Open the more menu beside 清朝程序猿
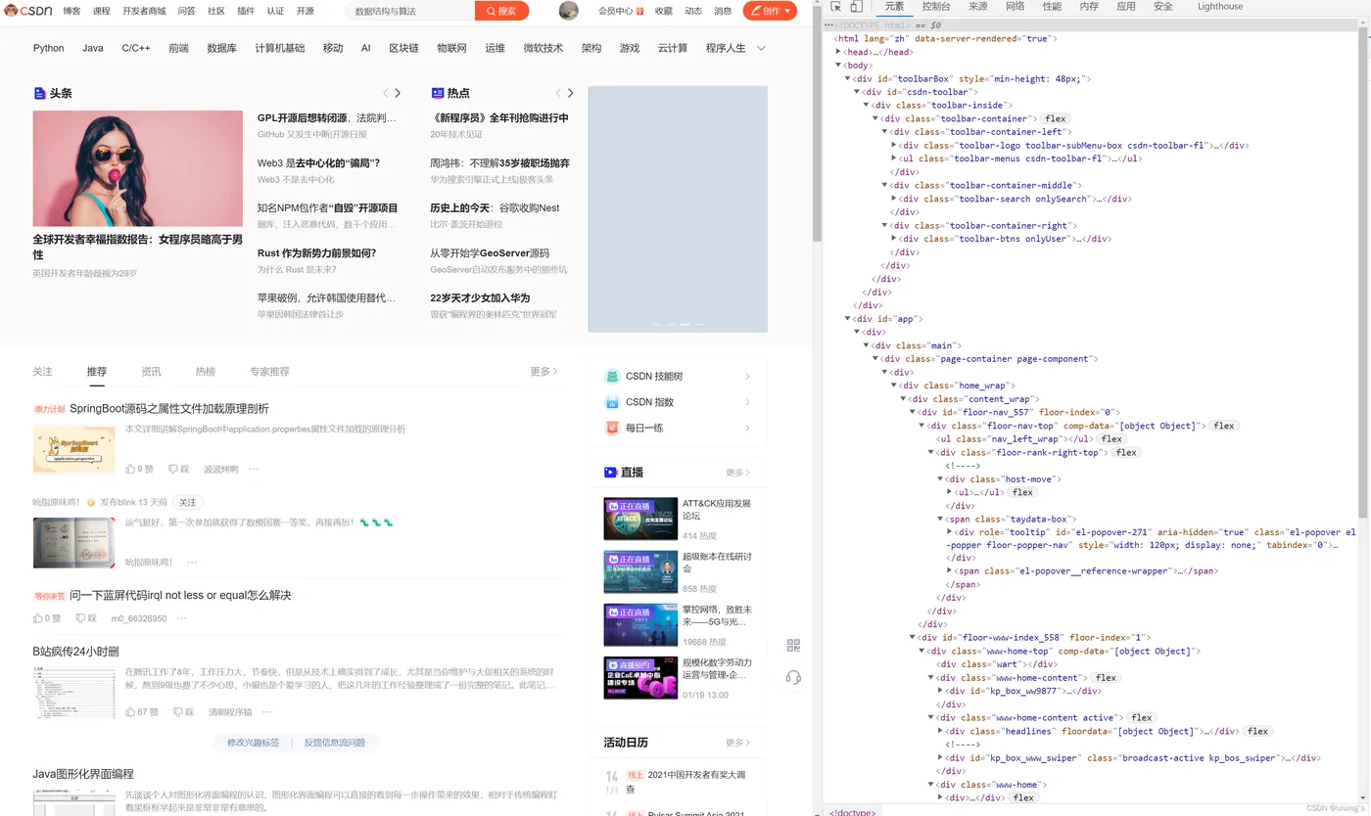 (x=268, y=711)
